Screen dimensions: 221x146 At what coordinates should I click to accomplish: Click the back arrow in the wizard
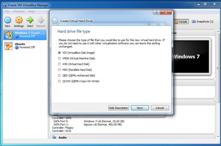(55, 21)
